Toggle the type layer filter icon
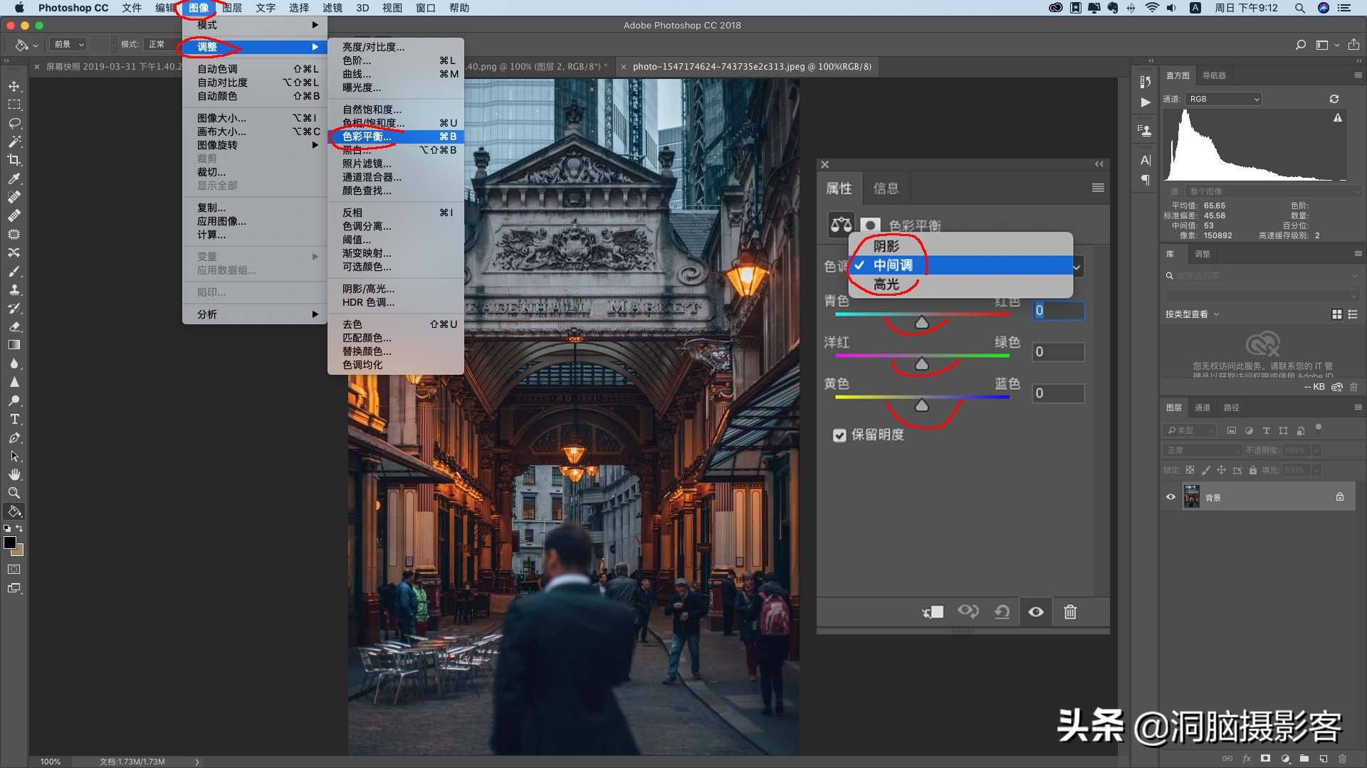The height and width of the screenshot is (768, 1367). pos(1266,430)
